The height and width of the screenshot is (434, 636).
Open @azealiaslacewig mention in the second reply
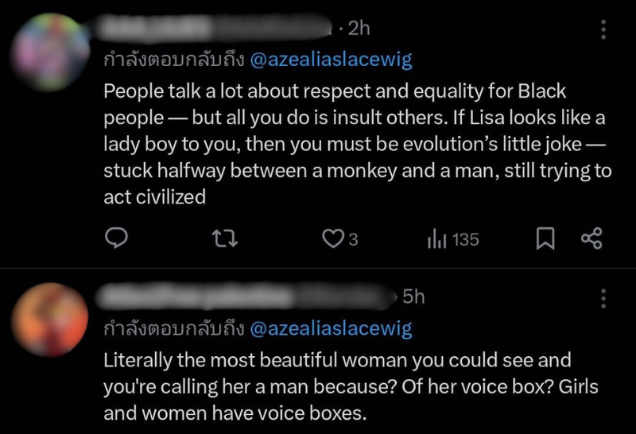click(332, 328)
